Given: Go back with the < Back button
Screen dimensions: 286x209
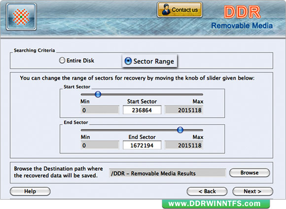Looking at the screenshot, I should (x=207, y=191).
